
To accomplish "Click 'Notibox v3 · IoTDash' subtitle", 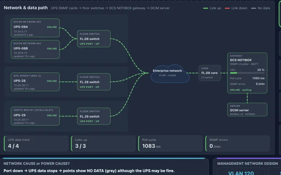I will click(242, 114).
